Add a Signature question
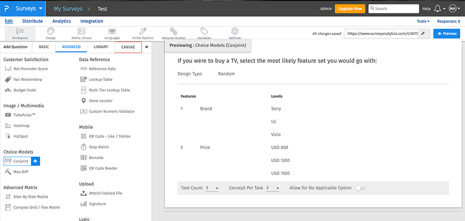 pyautogui.click(x=93, y=204)
